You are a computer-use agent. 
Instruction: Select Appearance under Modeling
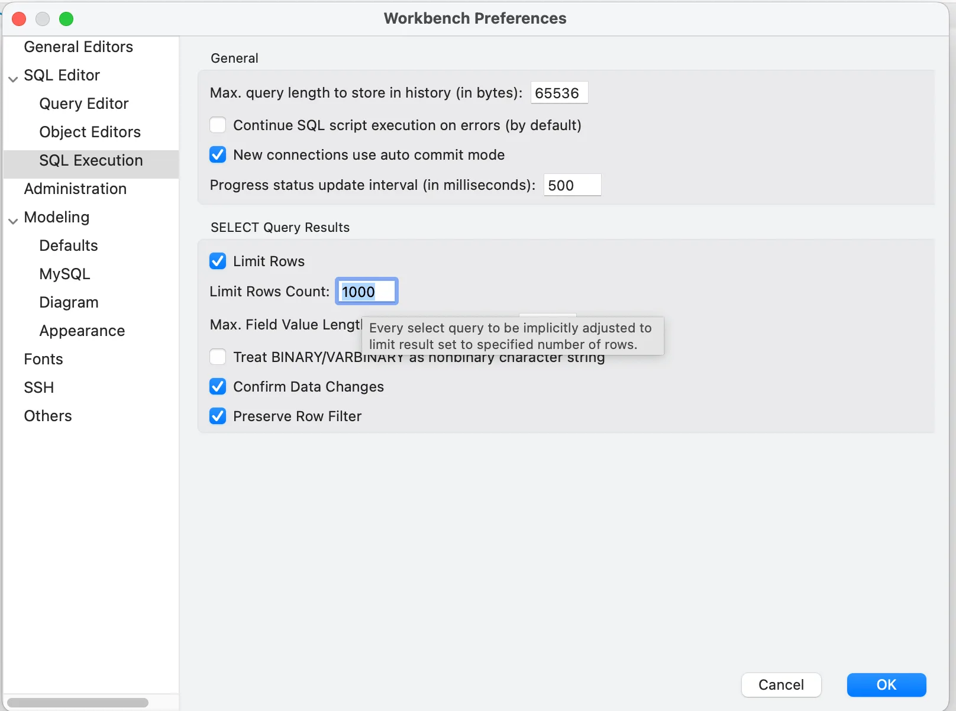pyautogui.click(x=82, y=331)
